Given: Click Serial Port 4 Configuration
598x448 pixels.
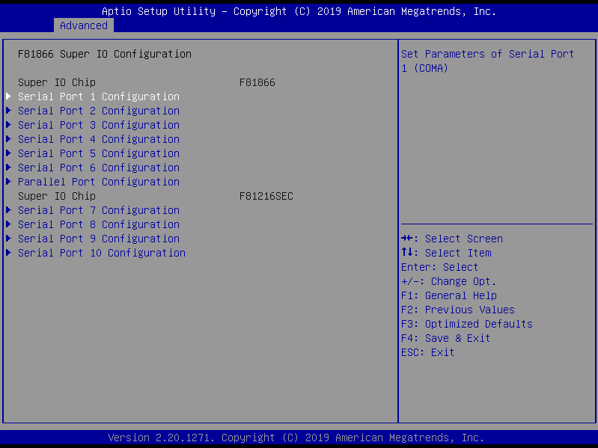Looking at the screenshot, I should (99, 139).
